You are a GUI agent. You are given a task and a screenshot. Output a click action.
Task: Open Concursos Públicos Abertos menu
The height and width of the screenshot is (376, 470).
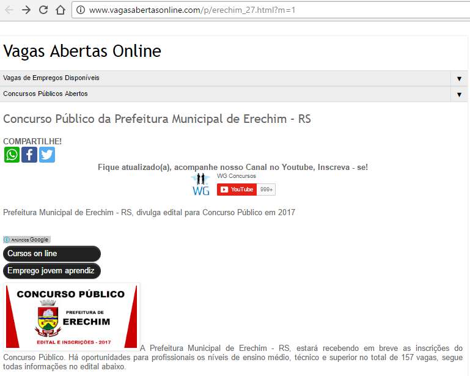click(46, 94)
